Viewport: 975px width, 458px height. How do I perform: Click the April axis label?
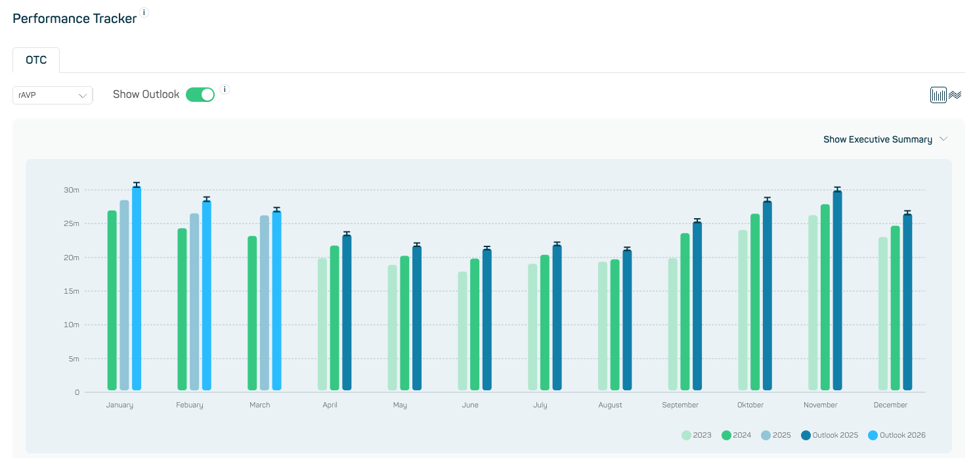[330, 405]
